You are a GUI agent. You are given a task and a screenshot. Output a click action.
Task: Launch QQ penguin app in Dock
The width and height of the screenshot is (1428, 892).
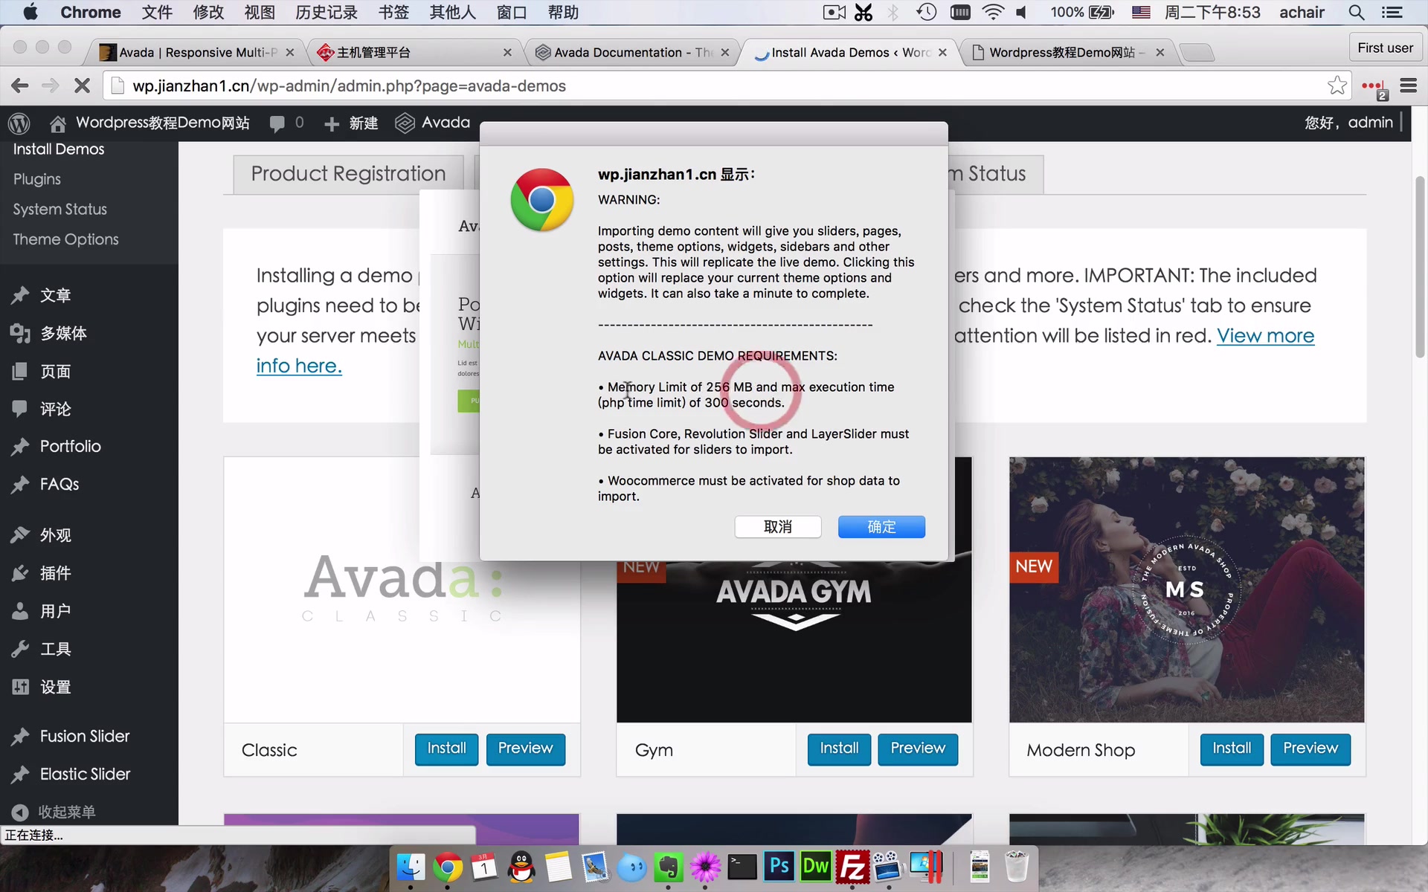(x=521, y=867)
